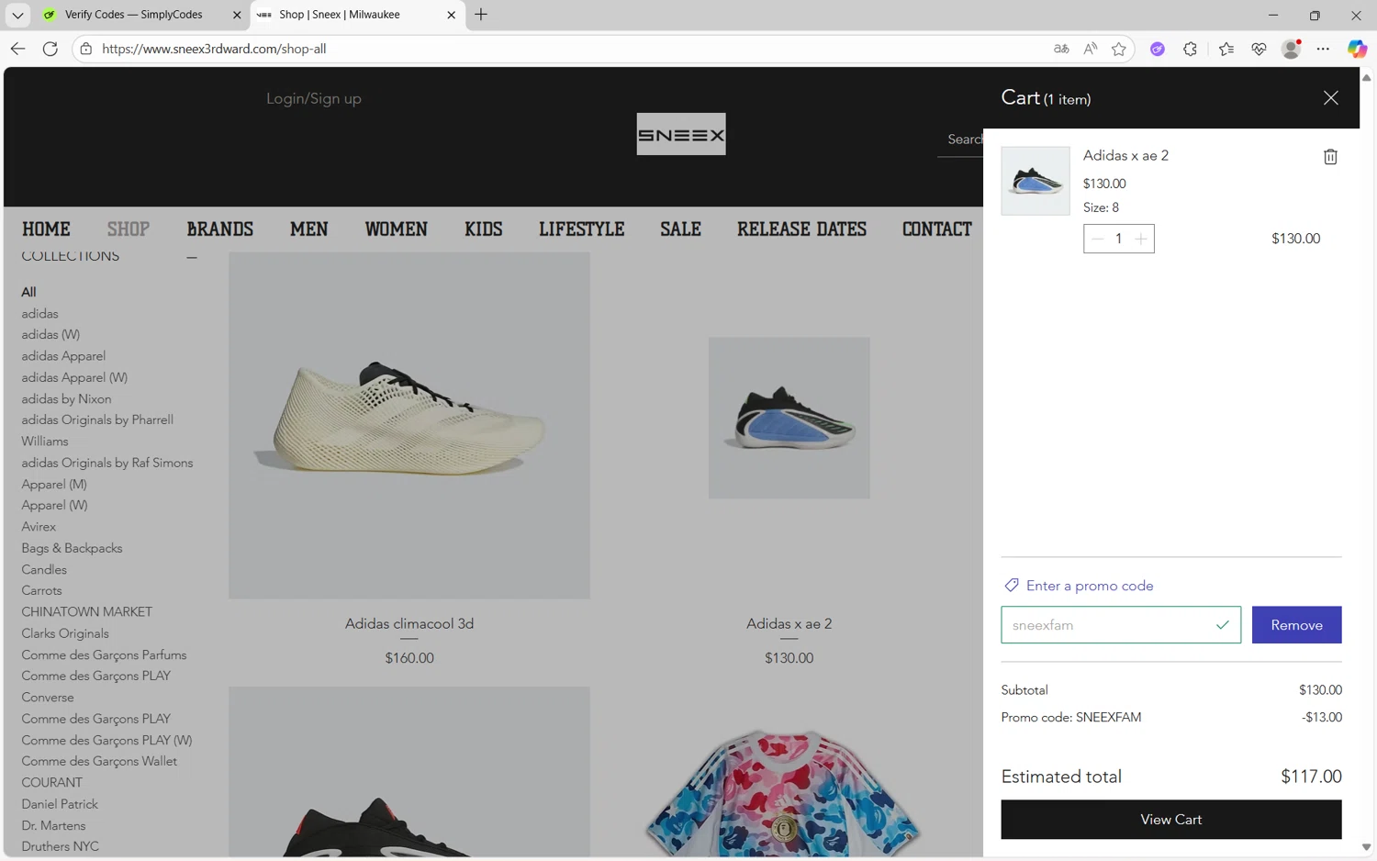Select the adidas by Nixon collection
This screenshot has width=1377, height=861.
[66, 399]
